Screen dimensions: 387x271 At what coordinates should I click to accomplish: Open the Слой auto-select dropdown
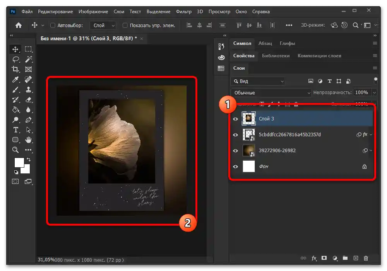pyautogui.click(x=103, y=25)
